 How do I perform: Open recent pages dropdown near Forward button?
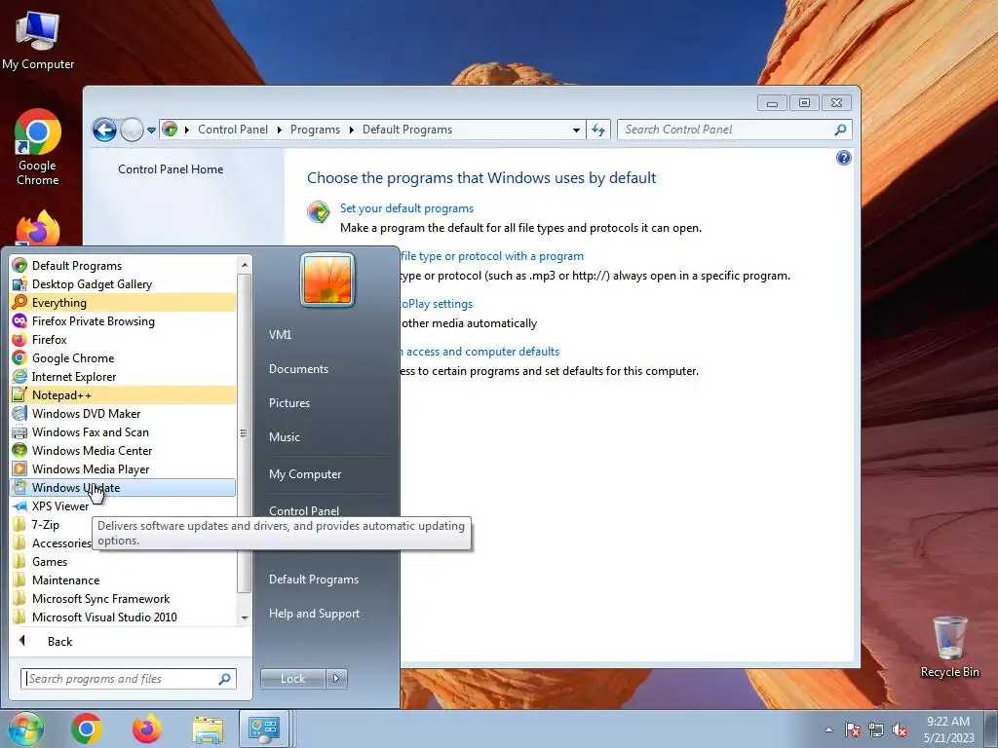pyautogui.click(x=151, y=130)
